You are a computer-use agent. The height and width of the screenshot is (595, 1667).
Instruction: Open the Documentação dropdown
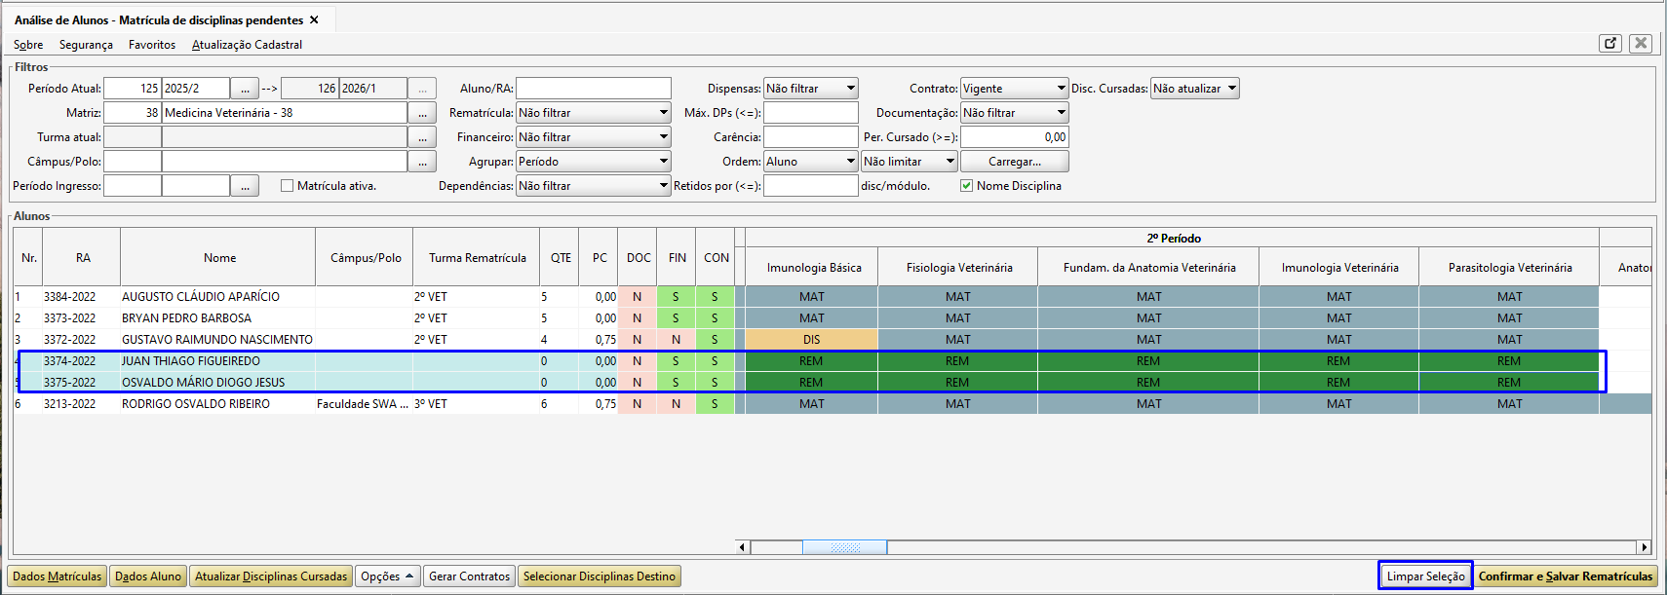coord(1061,113)
